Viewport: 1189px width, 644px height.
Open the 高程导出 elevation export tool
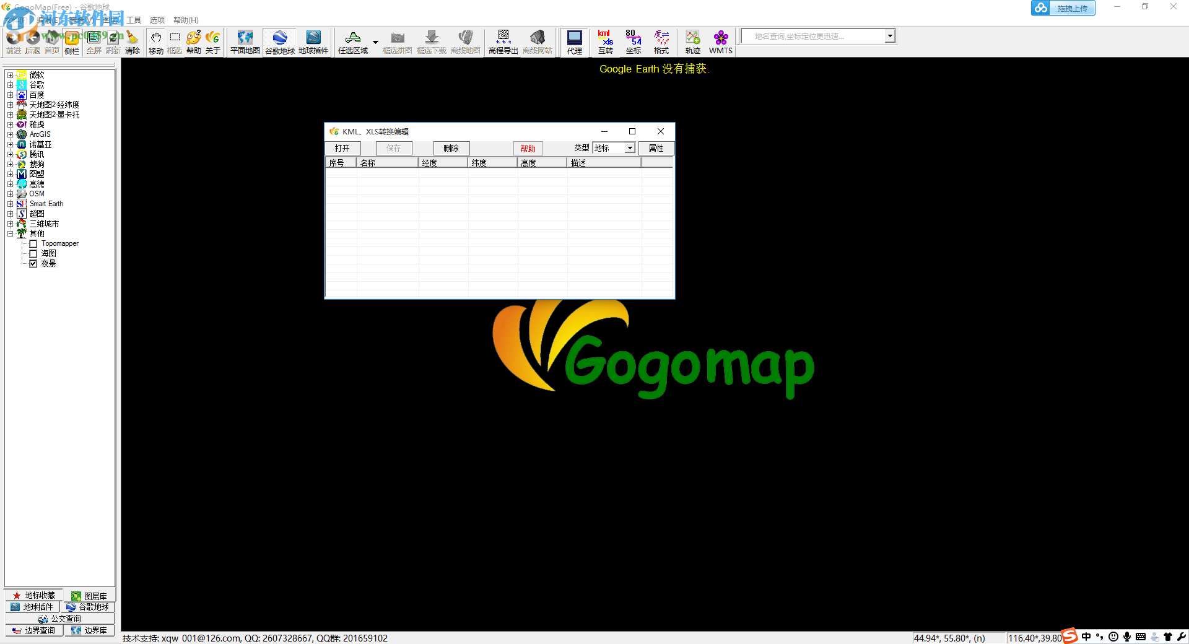pos(503,42)
